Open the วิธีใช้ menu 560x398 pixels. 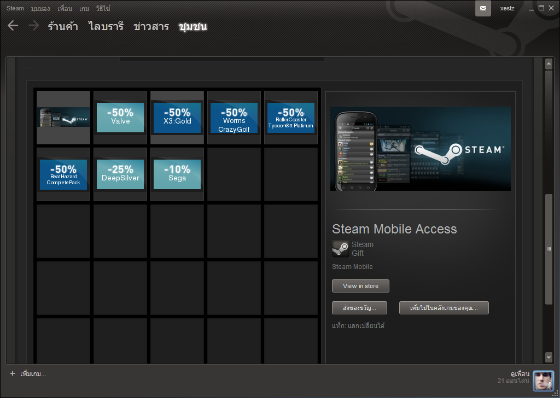pos(103,8)
